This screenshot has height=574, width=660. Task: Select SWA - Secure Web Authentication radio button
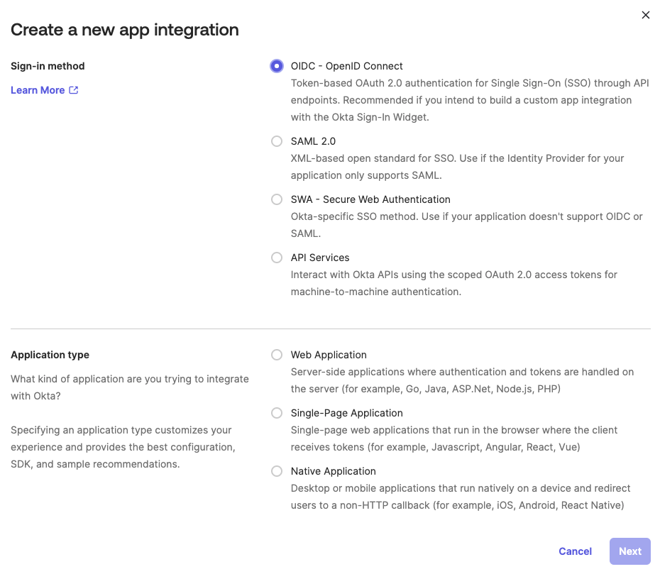277,199
